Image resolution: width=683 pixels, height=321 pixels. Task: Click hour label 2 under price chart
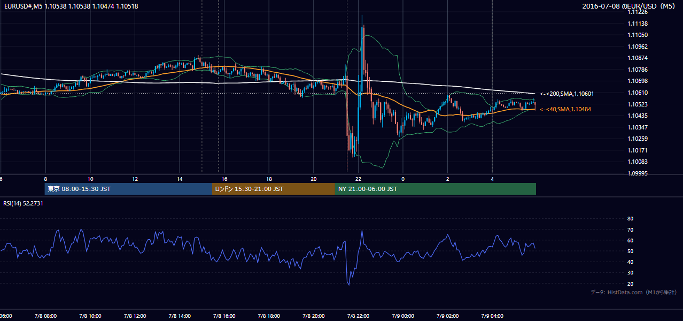click(448, 179)
